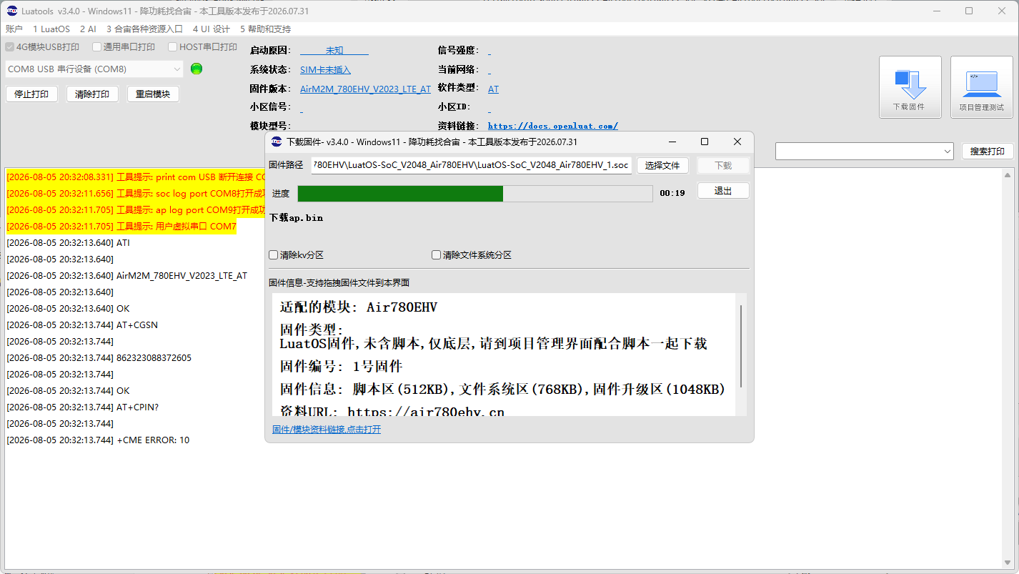Open the 4 UI 设计 menu
1019x574 pixels.
(212, 29)
